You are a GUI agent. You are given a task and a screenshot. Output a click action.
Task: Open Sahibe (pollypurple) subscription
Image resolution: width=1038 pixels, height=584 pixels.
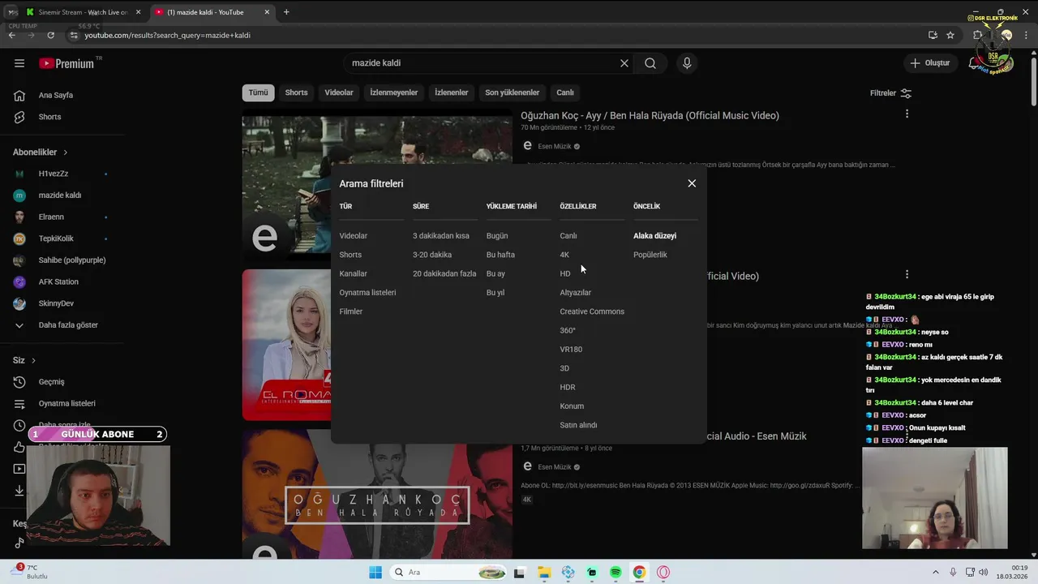pos(72,260)
